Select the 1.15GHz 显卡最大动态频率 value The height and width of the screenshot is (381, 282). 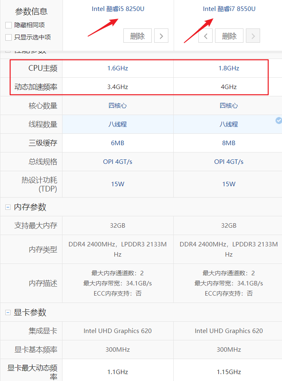tap(229, 372)
